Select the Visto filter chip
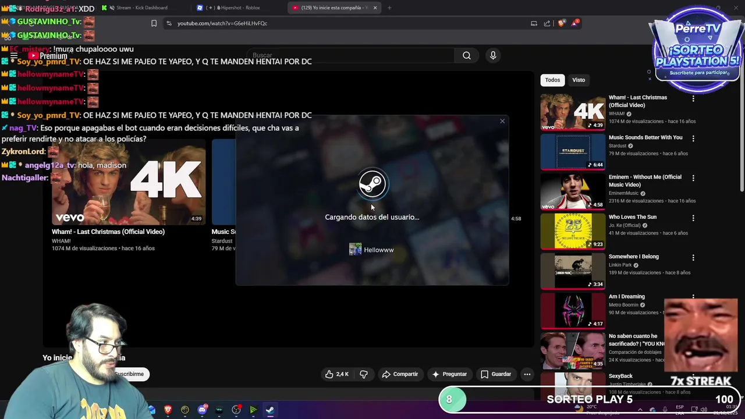This screenshot has height=419, width=745. pyautogui.click(x=579, y=80)
